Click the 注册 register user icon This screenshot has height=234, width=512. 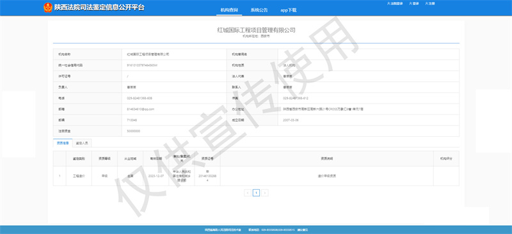426,4
